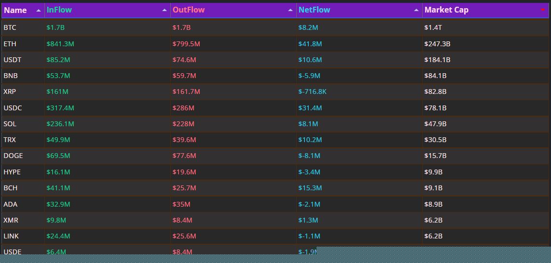Click the sort arrow beside Name header
The width and height of the screenshot is (551, 263).
(x=39, y=10)
